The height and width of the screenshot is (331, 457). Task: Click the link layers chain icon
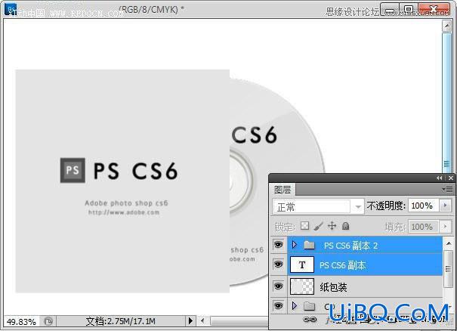(310, 320)
